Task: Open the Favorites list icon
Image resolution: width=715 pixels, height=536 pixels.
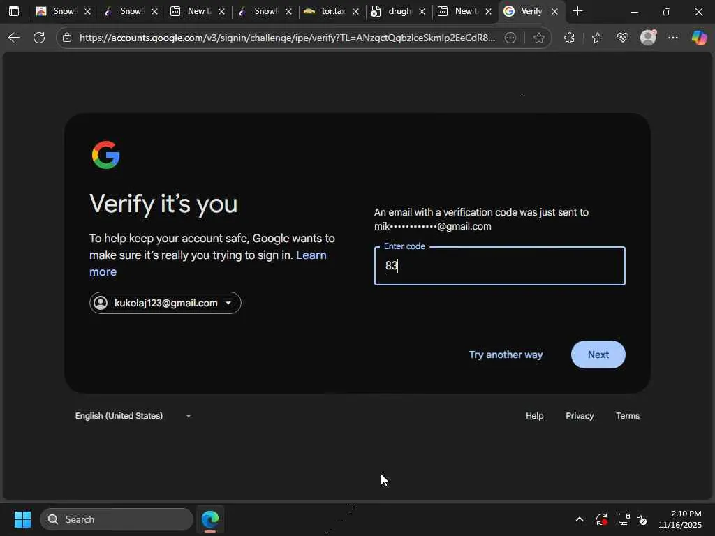Action: [598, 38]
